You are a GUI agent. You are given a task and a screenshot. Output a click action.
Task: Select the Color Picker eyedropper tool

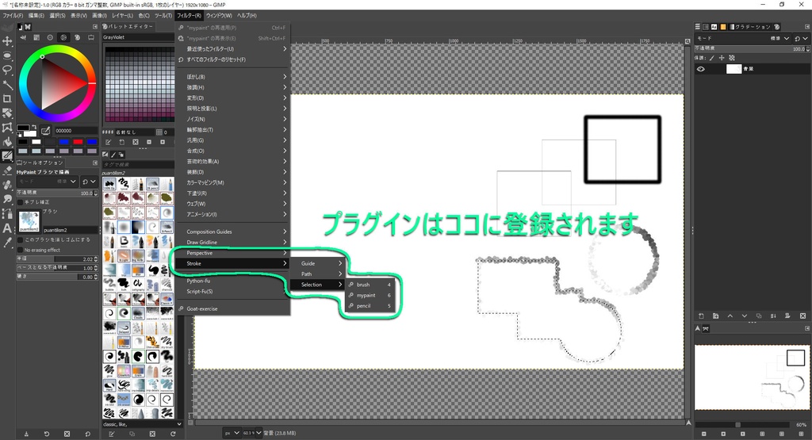click(x=7, y=243)
